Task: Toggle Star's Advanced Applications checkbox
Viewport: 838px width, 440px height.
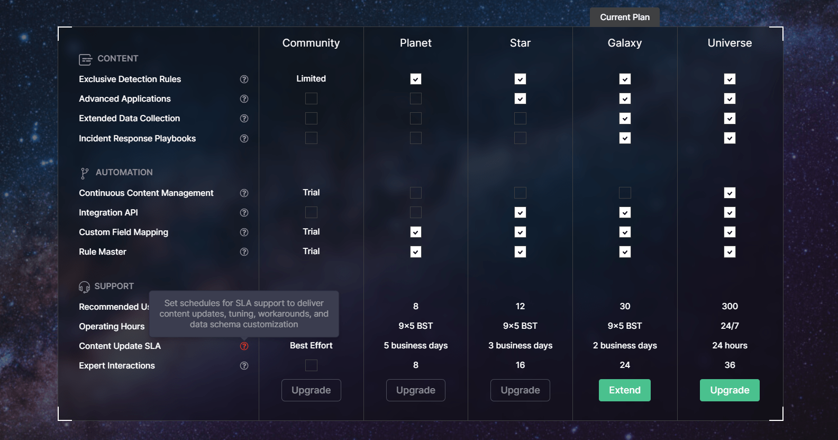Action: pyautogui.click(x=520, y=99)
